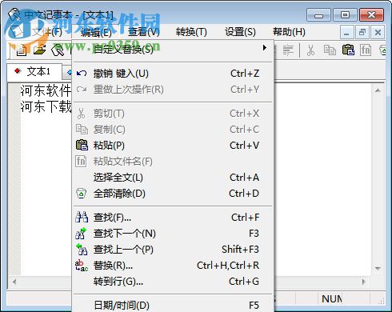The image size is (392, 312).
Task: Click the icon beside 查找下一个(N)
Action: click(x=82, y=234)
